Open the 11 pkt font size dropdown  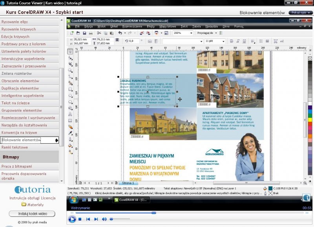click(x=223, y=41)
